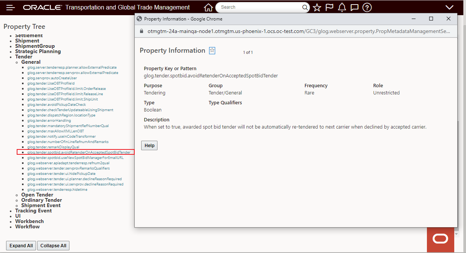This screenshot has height=253, width=466.
Task: Open glog.tender.UseOBTProfileId property link
Action: 51,83
